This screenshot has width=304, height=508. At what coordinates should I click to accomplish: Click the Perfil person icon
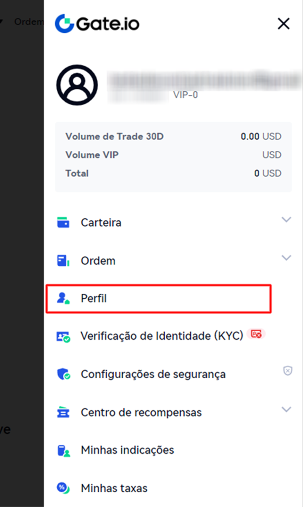tap(63, 298)
